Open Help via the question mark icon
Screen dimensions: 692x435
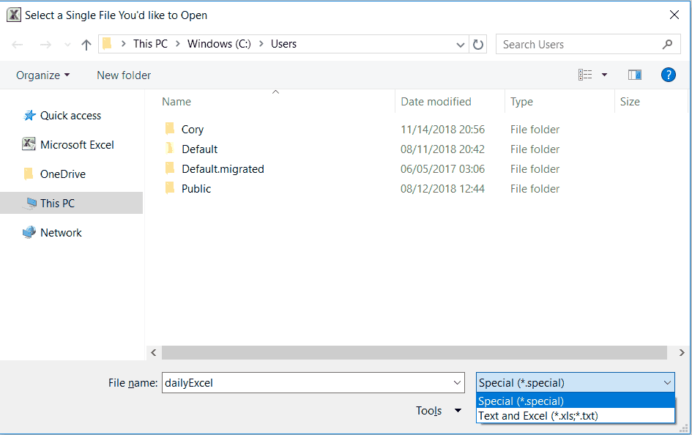[x=668, y=74]
